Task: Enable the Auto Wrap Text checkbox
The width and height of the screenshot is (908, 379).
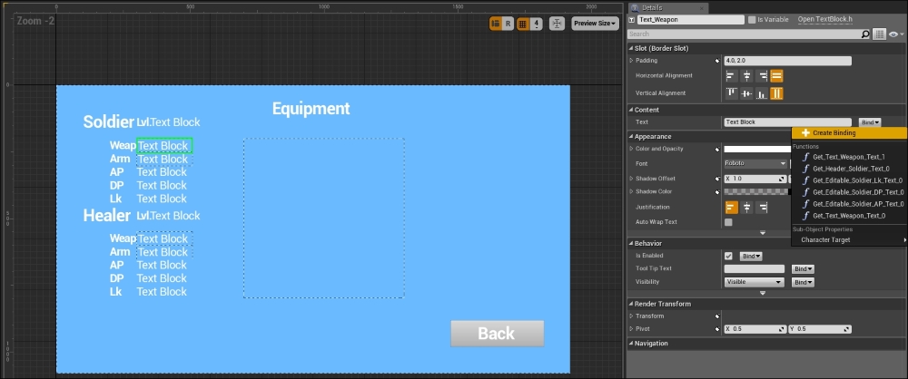Action: click(x=728, y=222)
